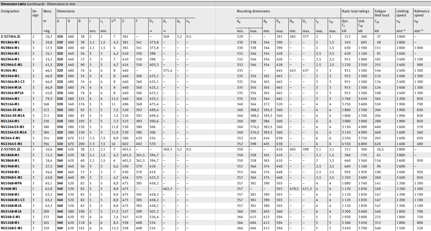Screen dimensions: 431x231
Task: Click the NU1864-M1 designation cell
Action: 10,42
